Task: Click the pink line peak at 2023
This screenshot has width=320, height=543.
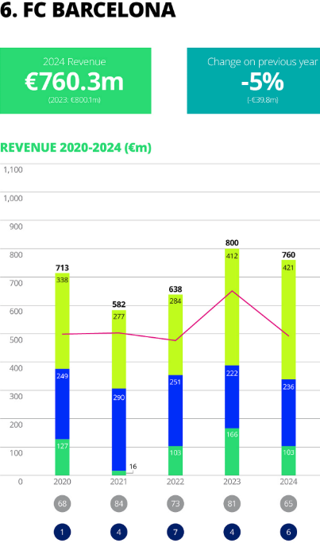Action: 232,291
